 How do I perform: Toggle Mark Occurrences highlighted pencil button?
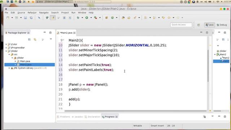[x=53, y=18]
